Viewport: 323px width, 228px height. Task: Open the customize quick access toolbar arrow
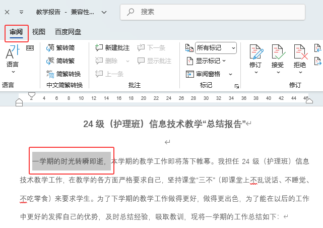(x=21, y=12)
